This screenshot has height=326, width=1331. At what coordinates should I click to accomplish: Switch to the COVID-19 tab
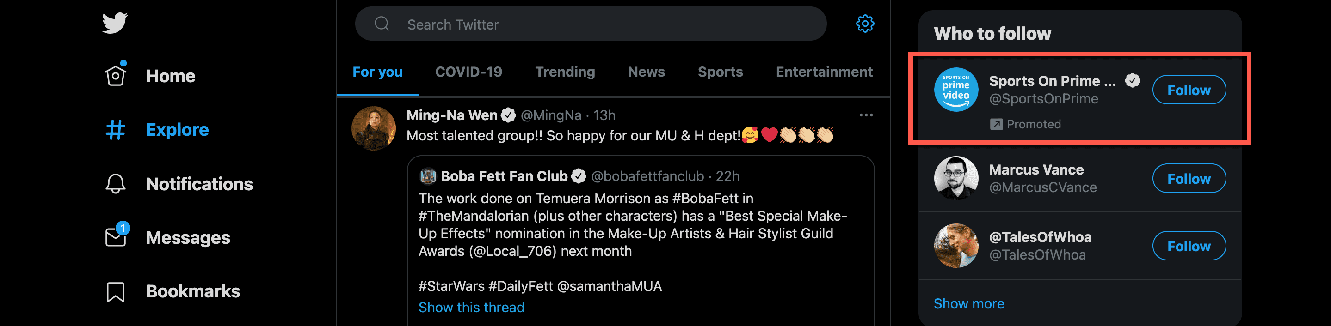click(x=468, y=72)
